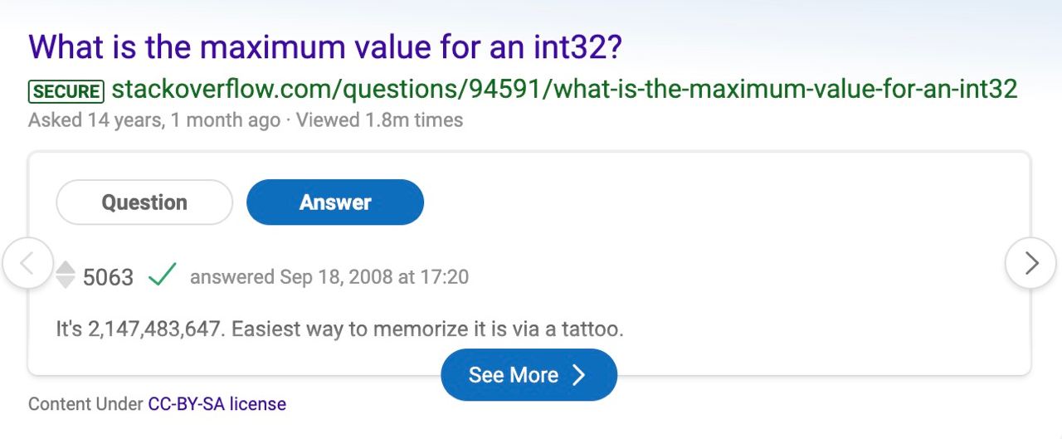1062x439 pixels.
Task: Click the 5063 vote score
Action: click(108, 277)
